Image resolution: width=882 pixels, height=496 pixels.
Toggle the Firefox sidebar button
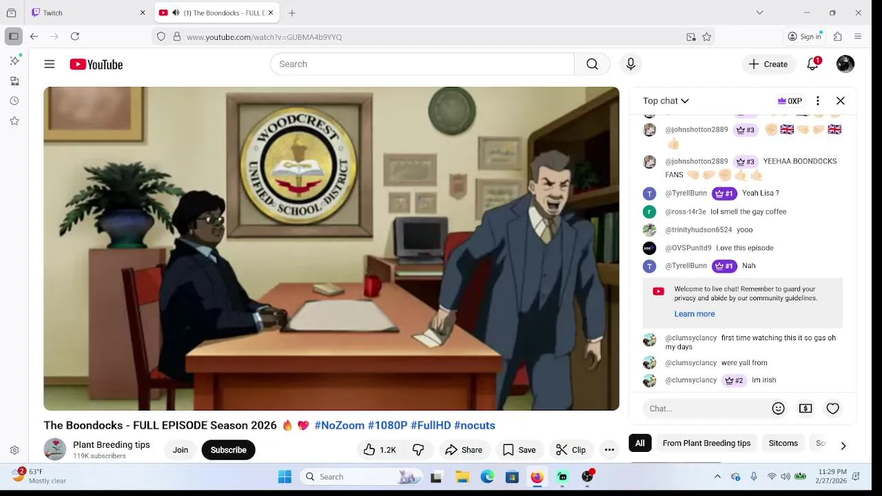(x=13, y=37)
